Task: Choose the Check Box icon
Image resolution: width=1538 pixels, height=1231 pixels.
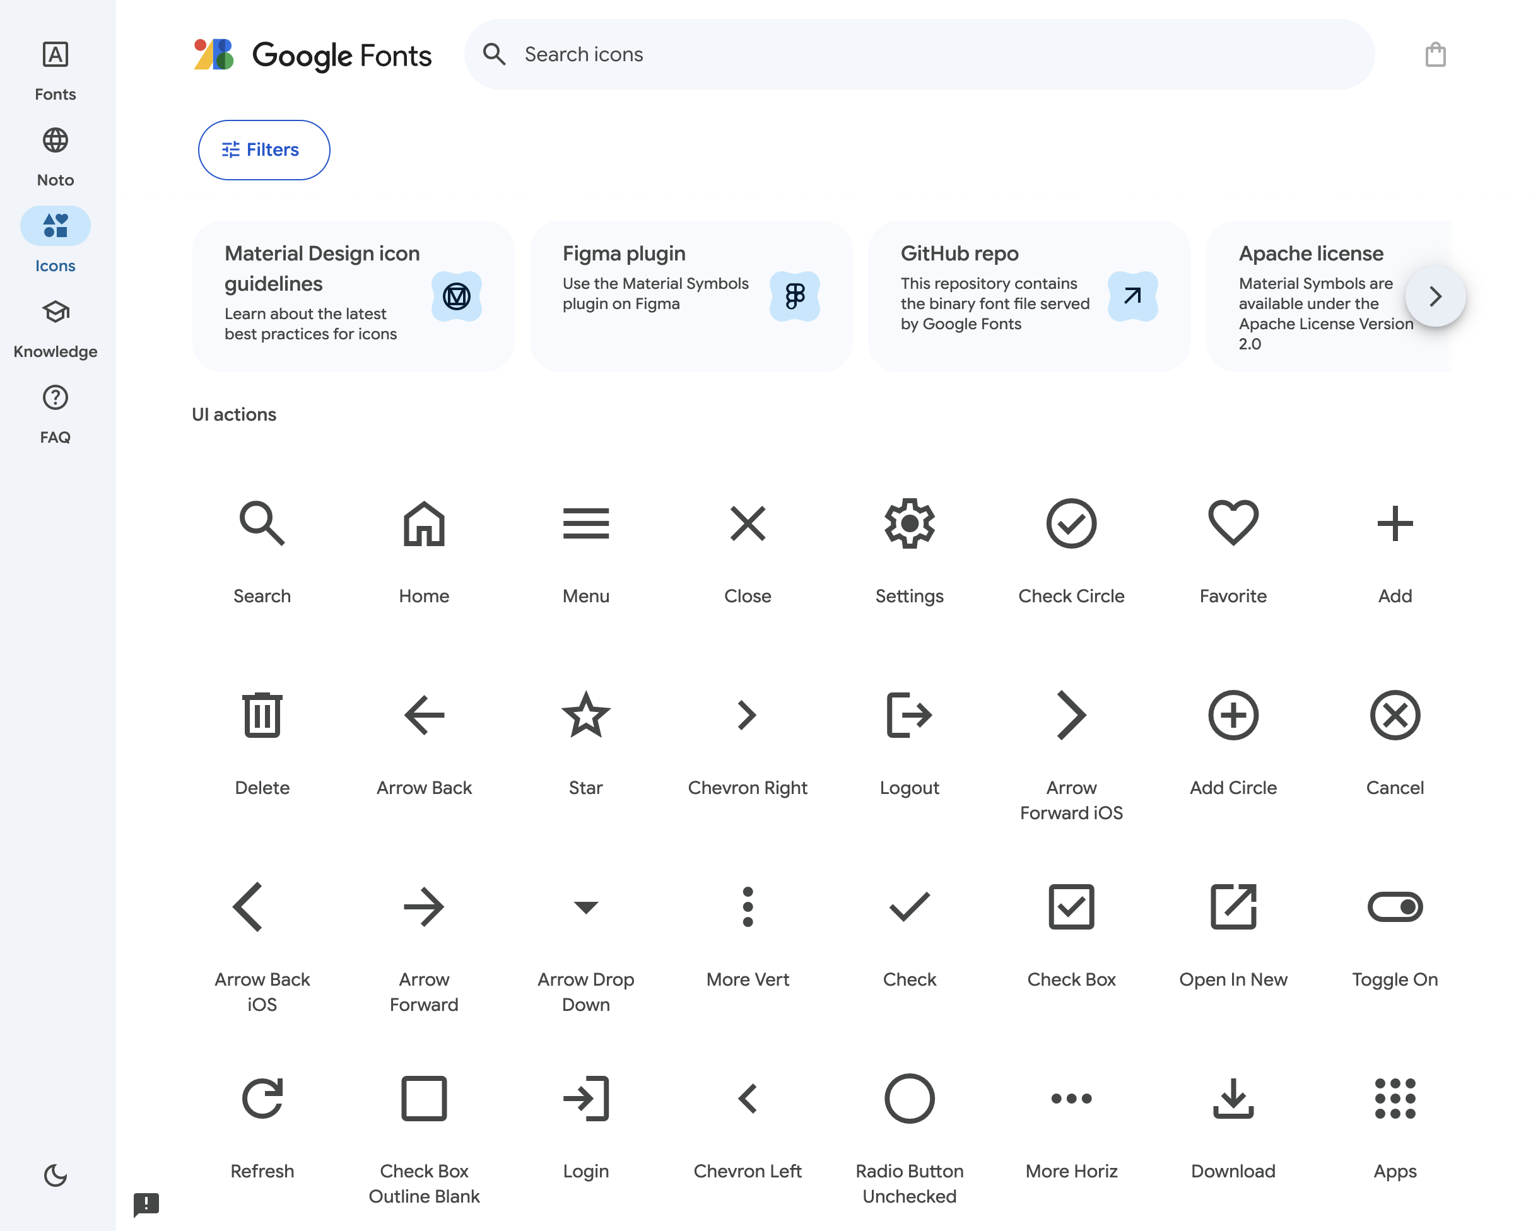Action: tap(1071, 906)
